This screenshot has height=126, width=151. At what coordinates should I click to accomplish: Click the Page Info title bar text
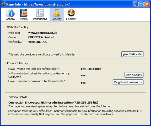[38, 4]
